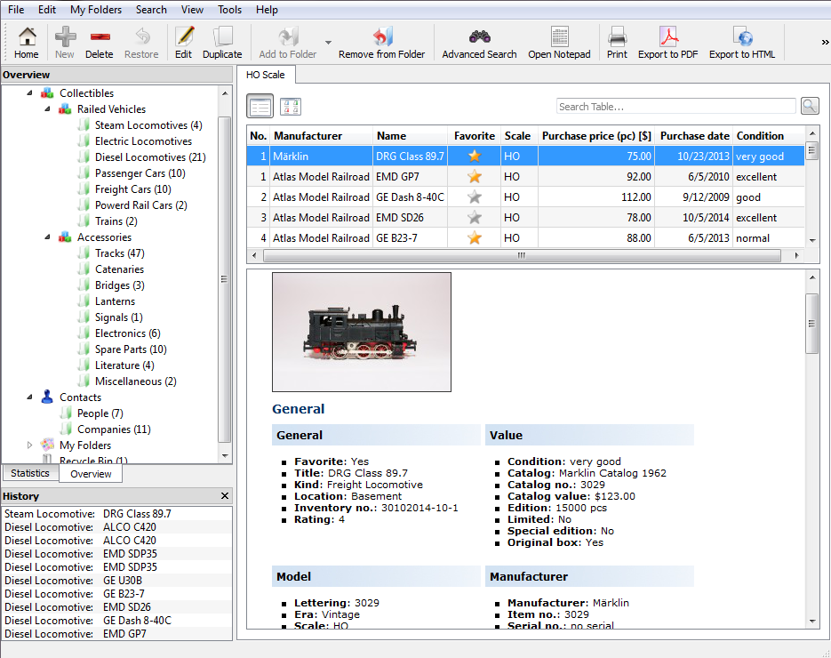The image size is (831, 658).
Task: Toggle favorite star for Märklin DRG Class 89.7
Action: coord(475,156)
